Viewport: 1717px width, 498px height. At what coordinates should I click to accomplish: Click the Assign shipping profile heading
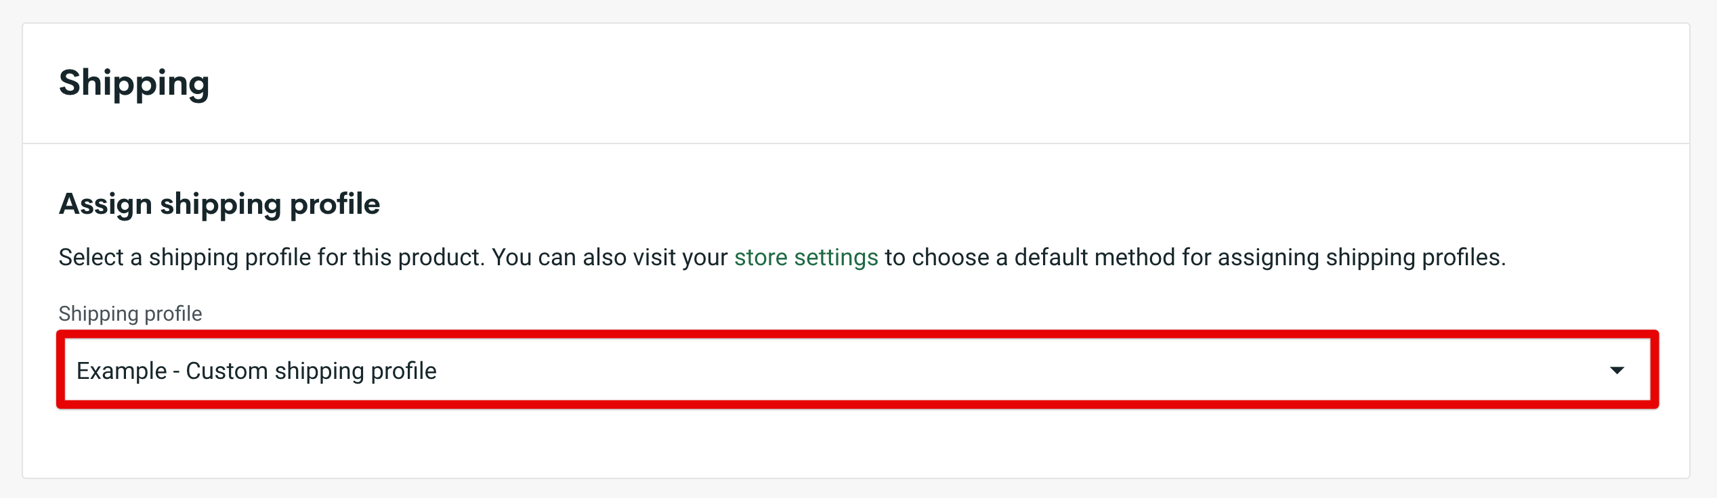[220, 203]
